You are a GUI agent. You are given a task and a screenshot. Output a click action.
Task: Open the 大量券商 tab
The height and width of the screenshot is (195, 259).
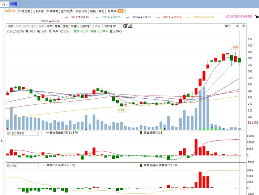tap(52, 11)
